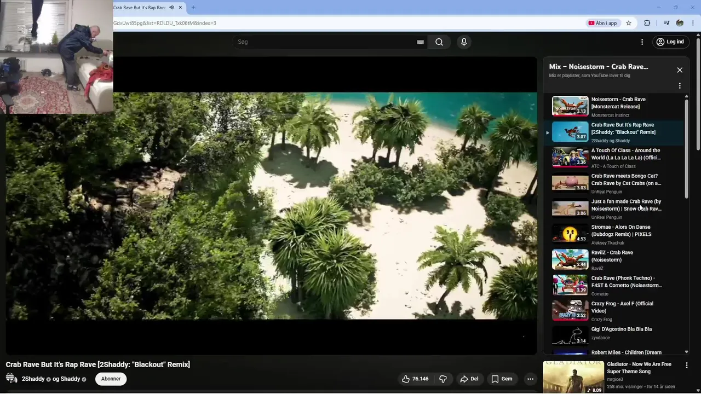Open Chrome profile avatar
701x394 pixels.
tap(680, 23)
